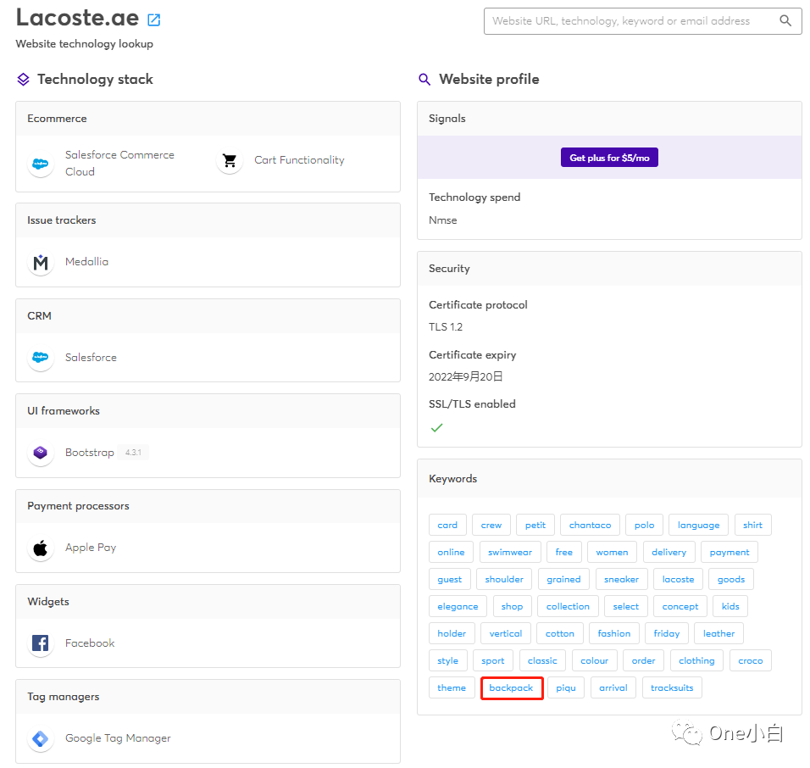Viewport: 810px width, 768px height.
Task: Open the Medallia technology link
Action: [86, 262]
